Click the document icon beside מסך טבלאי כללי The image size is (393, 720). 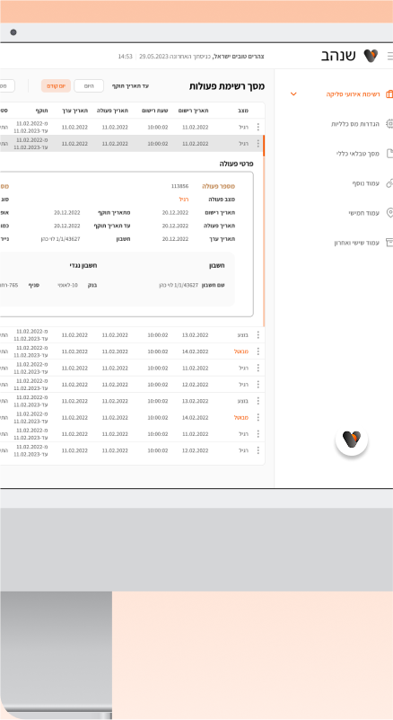tap(389, 154)
